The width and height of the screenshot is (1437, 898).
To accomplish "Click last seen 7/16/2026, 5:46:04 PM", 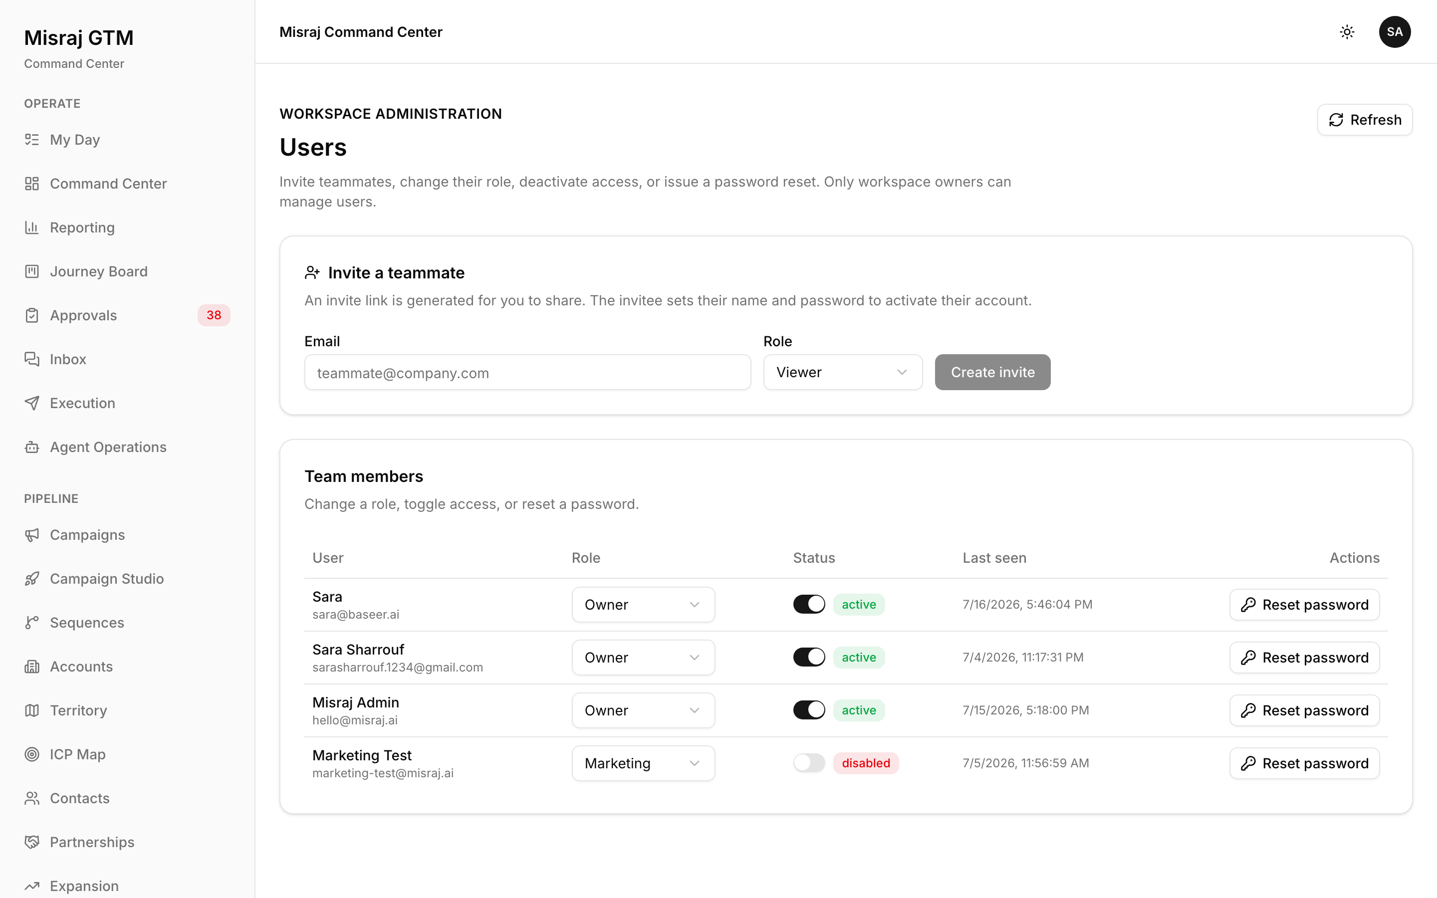I will click(1027, 605).
